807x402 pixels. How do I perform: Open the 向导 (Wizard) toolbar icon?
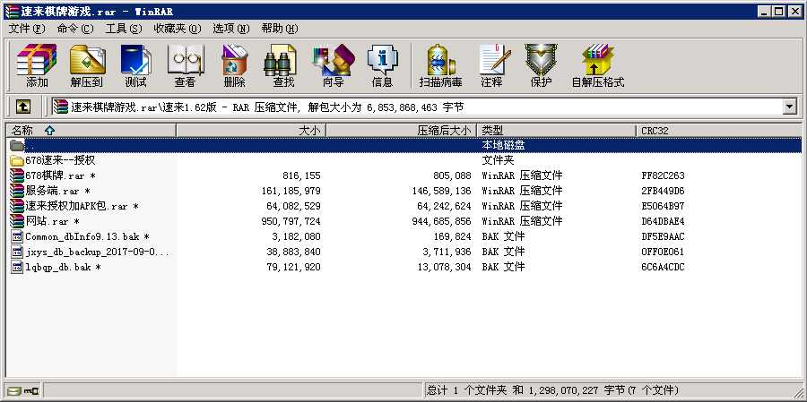[x=333, y=65]
